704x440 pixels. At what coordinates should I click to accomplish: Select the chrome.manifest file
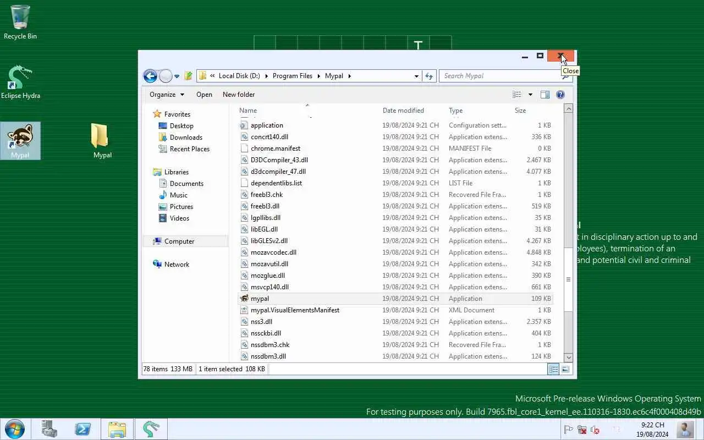395,148
